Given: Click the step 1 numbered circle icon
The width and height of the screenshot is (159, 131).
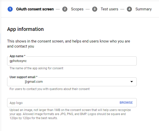Looking at the screenshot, I should [10, 9].
